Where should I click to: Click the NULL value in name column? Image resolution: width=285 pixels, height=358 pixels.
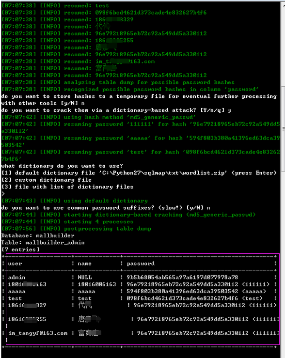[x=85, y=278]
